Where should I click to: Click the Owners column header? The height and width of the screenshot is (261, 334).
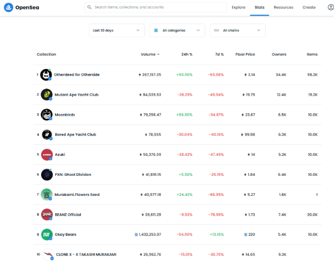point(279,55)
